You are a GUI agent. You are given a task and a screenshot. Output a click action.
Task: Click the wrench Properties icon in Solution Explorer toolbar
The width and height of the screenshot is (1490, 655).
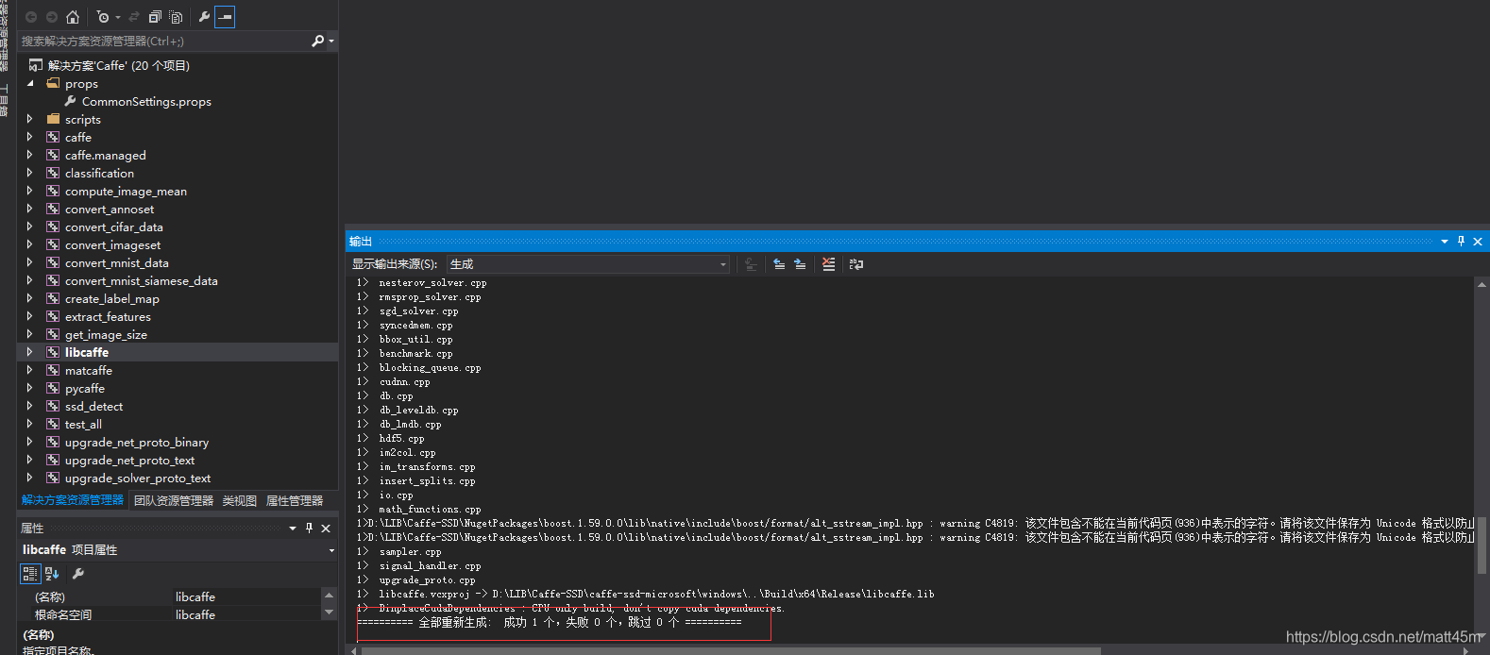[204, 17]
